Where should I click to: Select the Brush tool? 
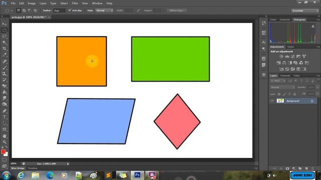(5, 67)
